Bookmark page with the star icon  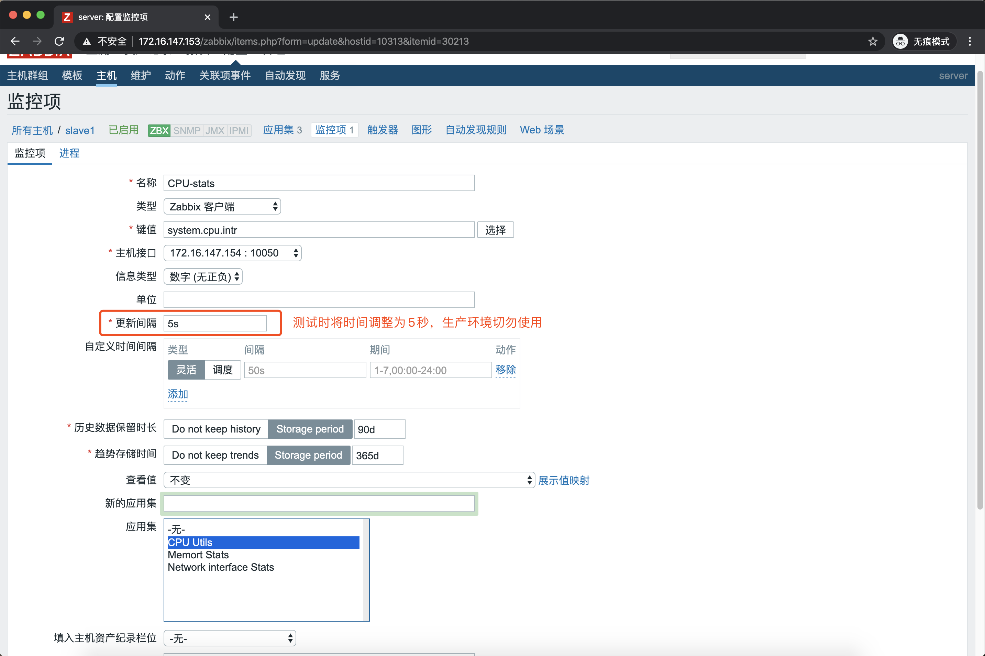point(873,41)
